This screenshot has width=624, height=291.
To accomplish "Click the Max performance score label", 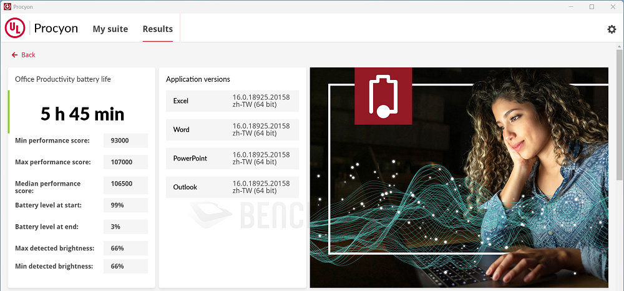I will (53, 162).
